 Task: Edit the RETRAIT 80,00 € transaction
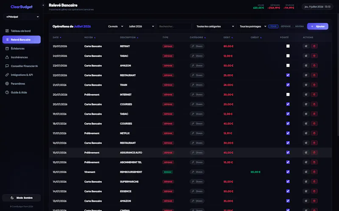[x=306, y=46]
